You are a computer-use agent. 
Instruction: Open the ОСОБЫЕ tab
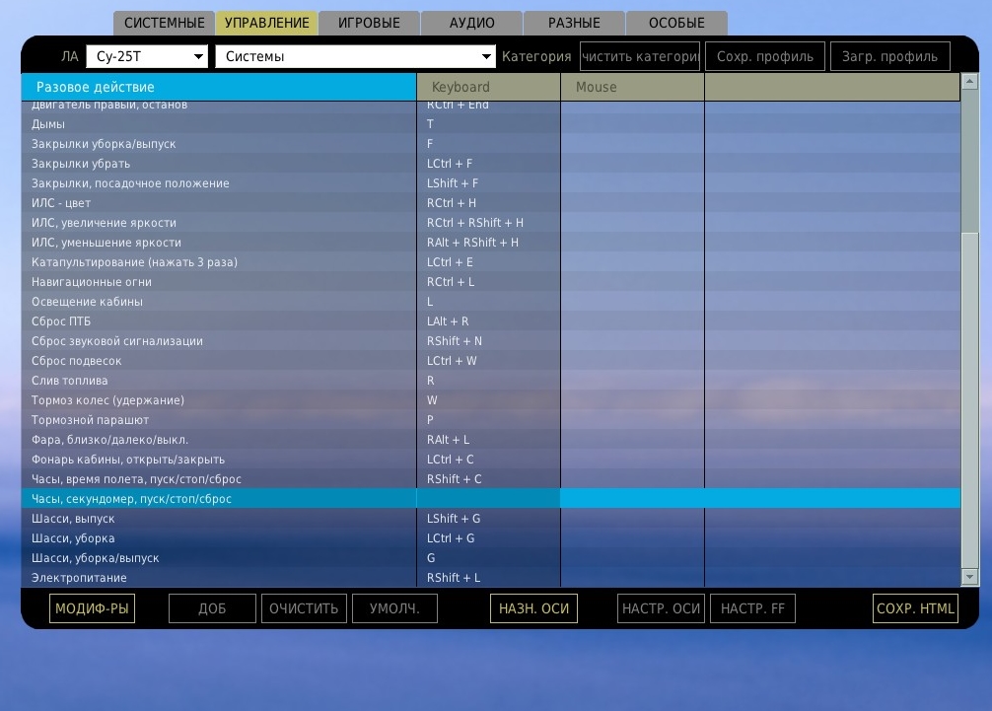click(x=676, y=23)
